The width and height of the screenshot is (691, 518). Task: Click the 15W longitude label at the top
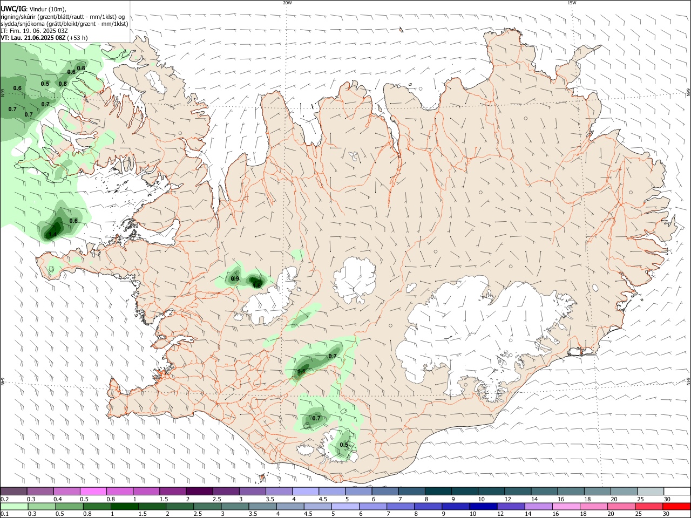pos(572,3)
